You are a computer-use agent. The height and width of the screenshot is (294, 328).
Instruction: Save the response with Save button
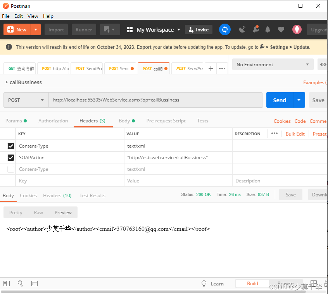click(290, 194)
